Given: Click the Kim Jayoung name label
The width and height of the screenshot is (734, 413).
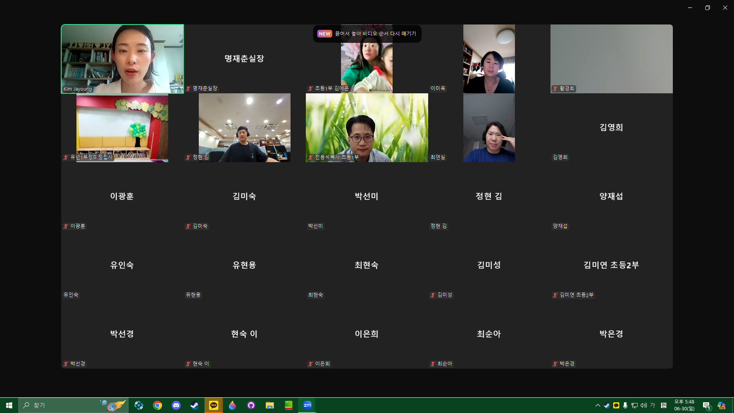Looking at the screenshot, I should 78,89.
